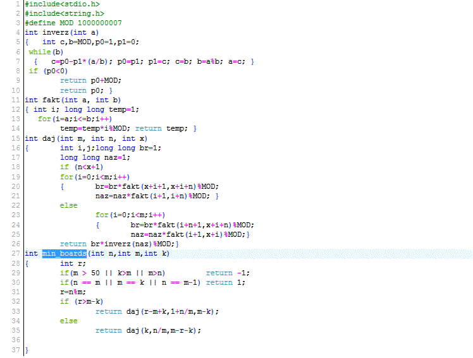The image size is (473, 358).
Task: Click the return br*inverz(naz)%MOD; statement
Action: (x=119, y=244)
